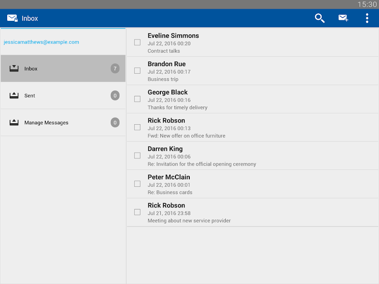
Task: Click Rick Robson sender name at 00:13
Action: click(x=166, y=120)
